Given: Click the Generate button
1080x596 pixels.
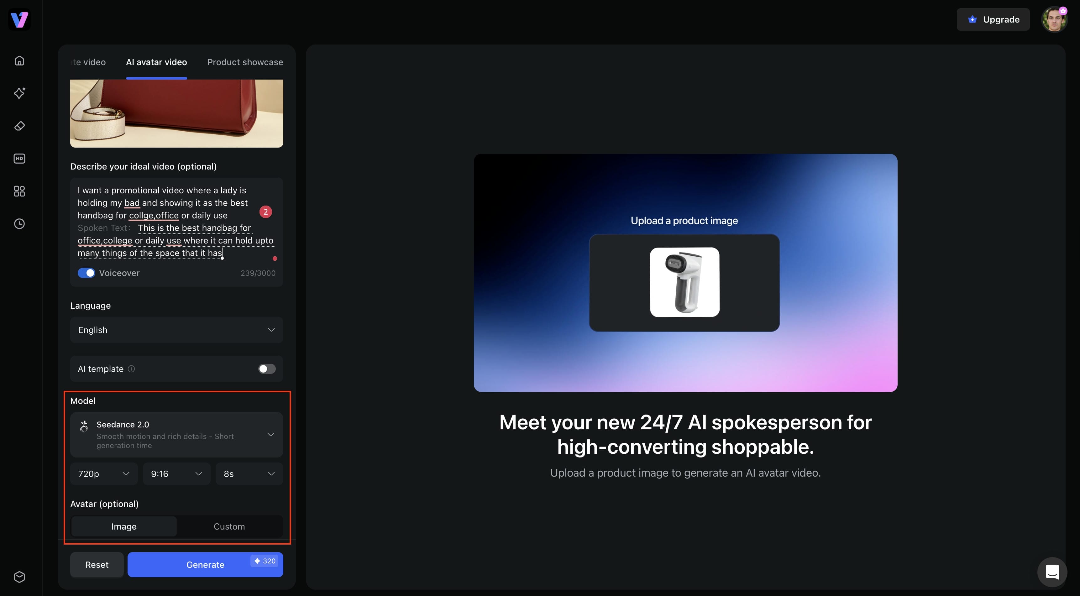Looking at the screenshot, I should [x=205, y=565].
